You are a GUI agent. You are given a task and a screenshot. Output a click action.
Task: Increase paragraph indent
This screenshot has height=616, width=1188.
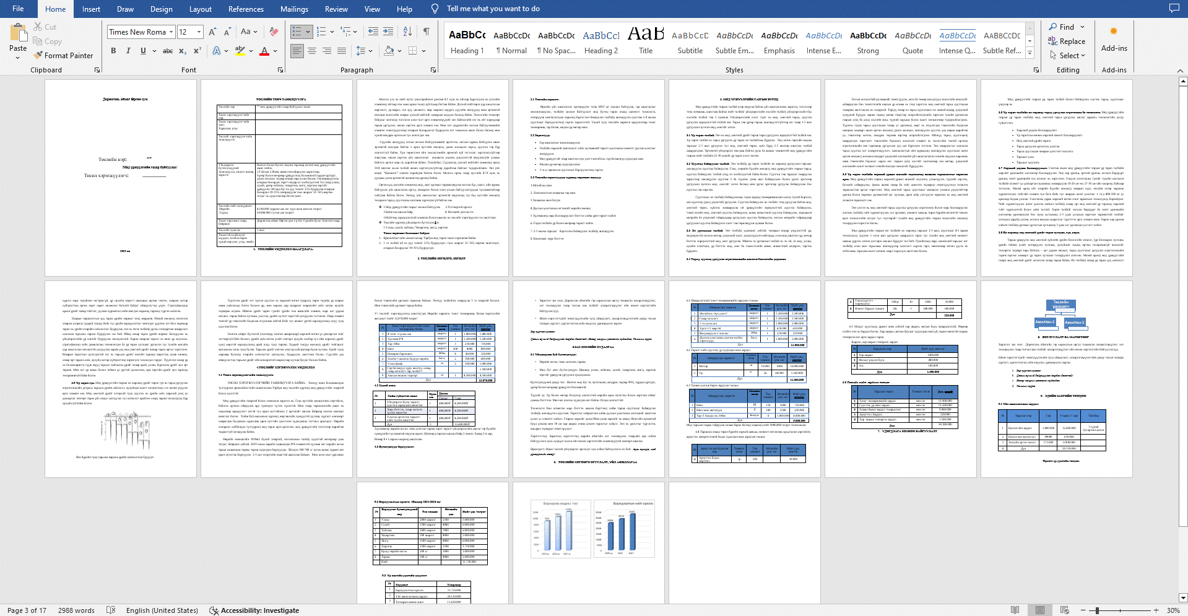(x=388, y=32)
